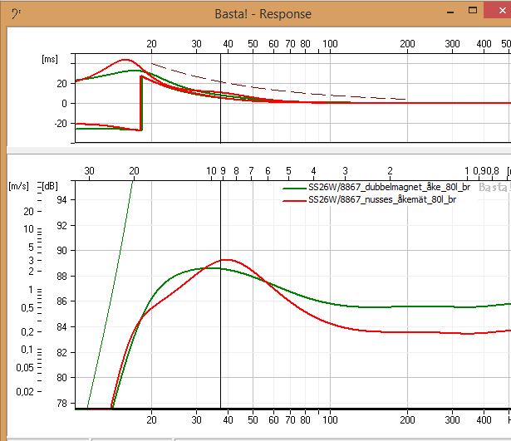Click the 100 tick on bottom frequency axis

pyautogui.click(x=329, y=420)
